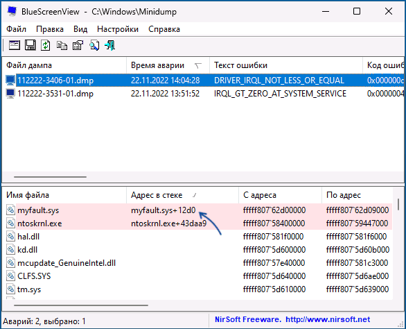Sort by Имя файла column header
Screen dimensions: 406x329
coord(64,195)
